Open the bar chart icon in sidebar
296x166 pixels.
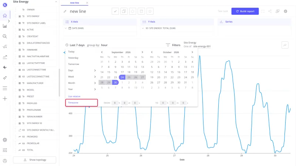[5, 26]
